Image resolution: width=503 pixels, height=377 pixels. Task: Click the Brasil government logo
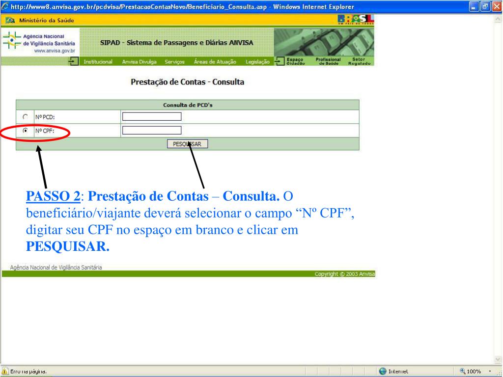pyautogui.click(x=356, y=20)
